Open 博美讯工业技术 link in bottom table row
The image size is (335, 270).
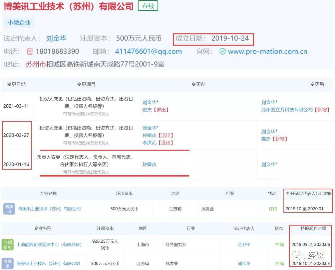(48, 264)
